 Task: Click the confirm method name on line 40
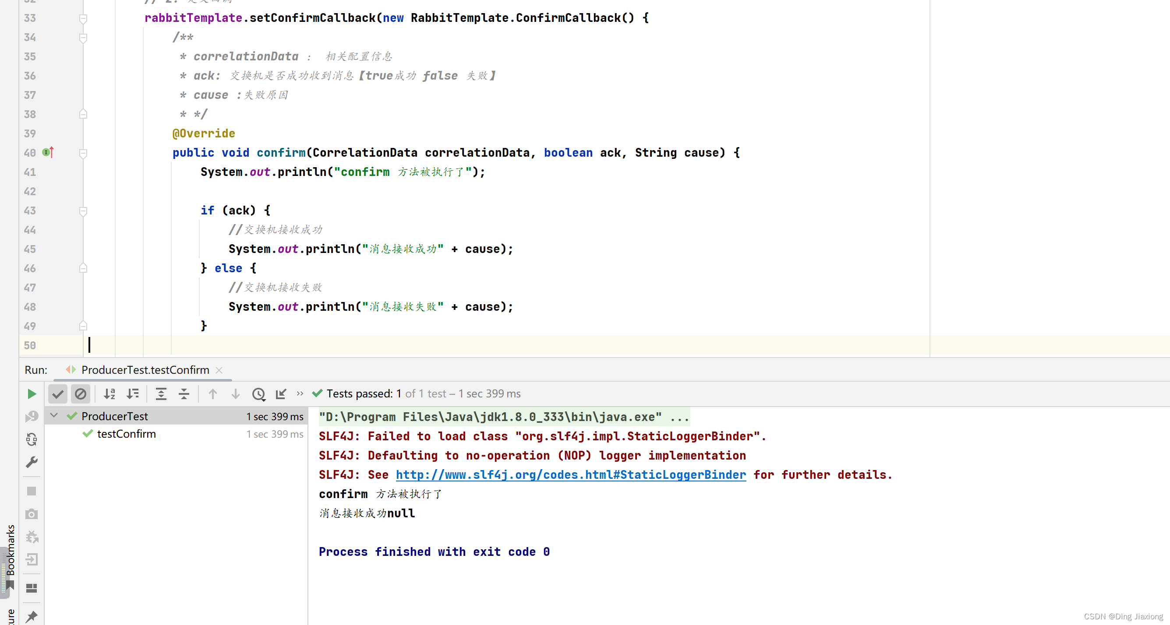click(281, 152)
